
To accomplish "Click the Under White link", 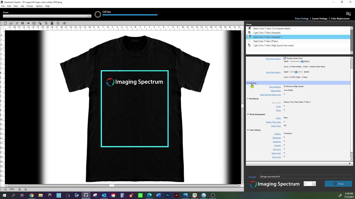I will (x=276, y=126).
